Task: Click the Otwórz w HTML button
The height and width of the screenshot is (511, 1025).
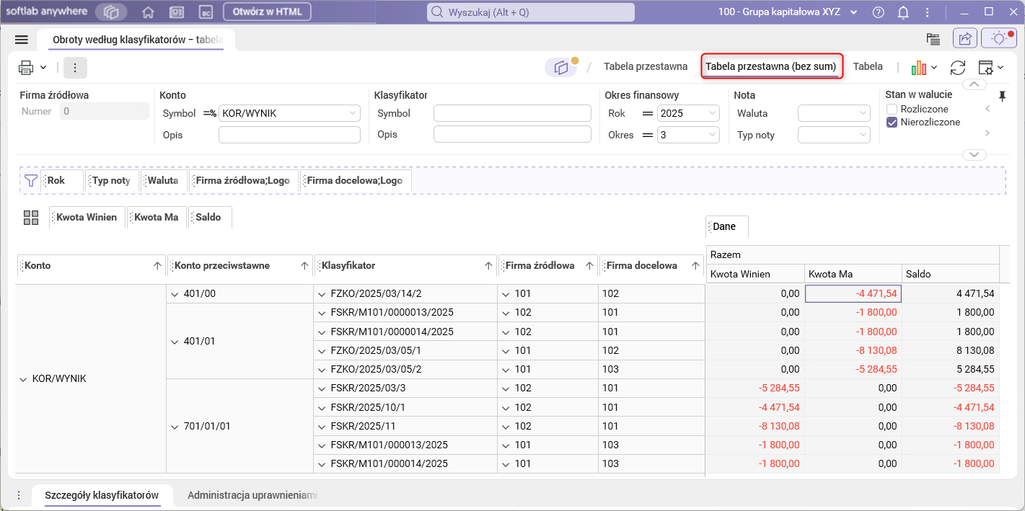Action: click(268, 12)
